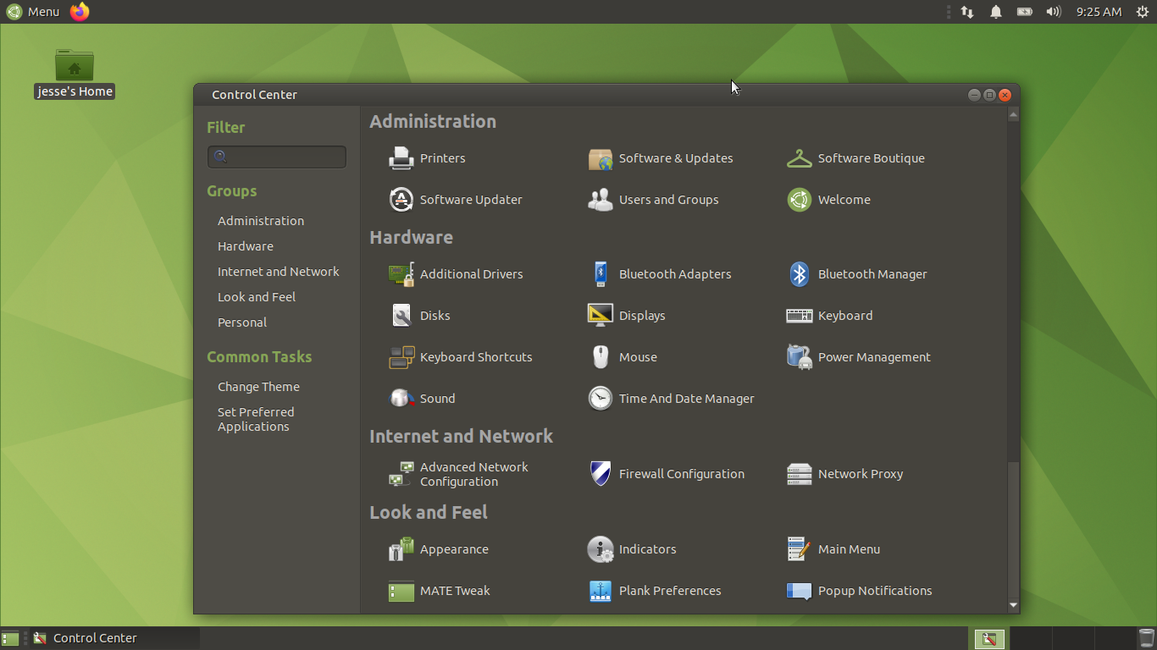Open the Additional Drivers icon

click(401, 274)
